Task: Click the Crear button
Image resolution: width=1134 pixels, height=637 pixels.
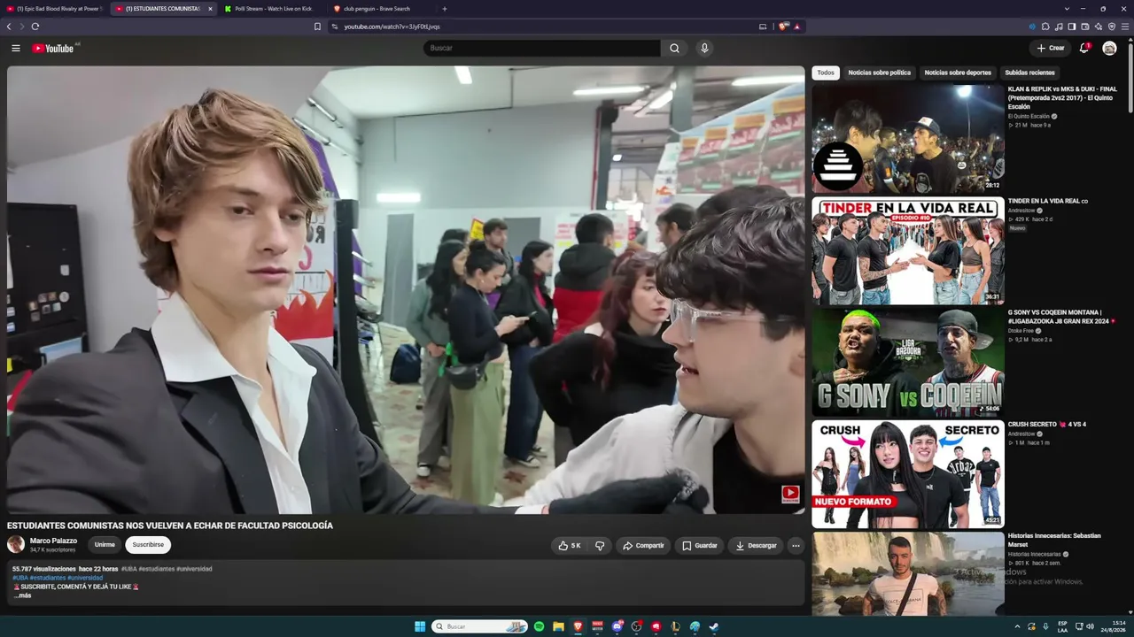Action: coord(1050,48)
